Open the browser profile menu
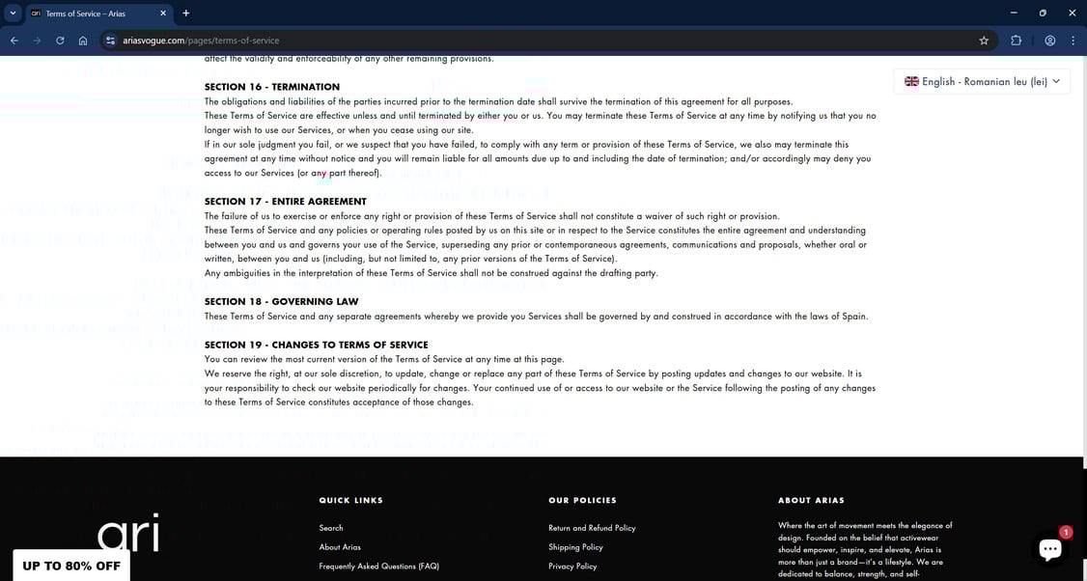This screenshot has height=581, width=1087. 1050,41
